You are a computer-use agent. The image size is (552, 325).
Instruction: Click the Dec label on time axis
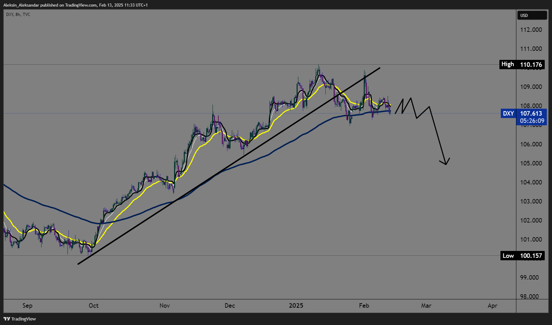[x=230, y=306]
